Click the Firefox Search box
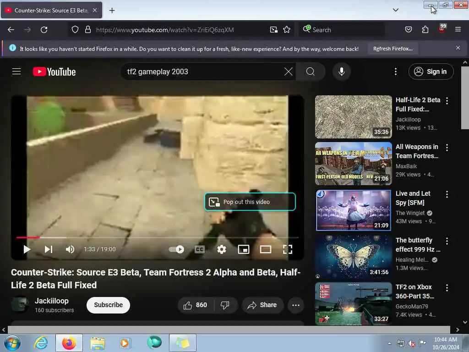 click(x=342, y=30)
